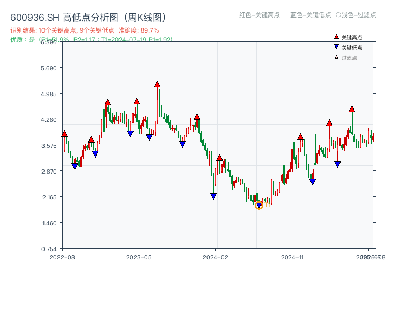Click the 关键低点 label in chart legend
Image resolution: width=414 pixels, height=310 pixels.
(x=352, y=48)
